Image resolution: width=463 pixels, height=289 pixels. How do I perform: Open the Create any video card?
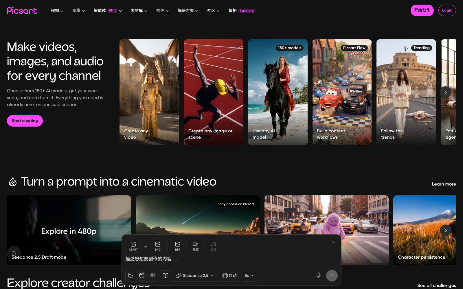(x=149, y=92)
